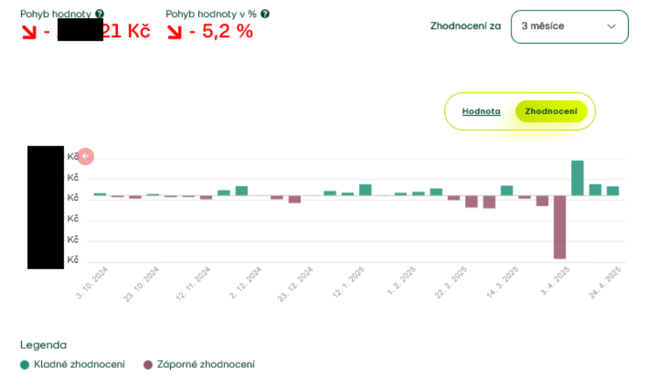Click the 12. 1. 2025 axis date

[x=349, y=284]
